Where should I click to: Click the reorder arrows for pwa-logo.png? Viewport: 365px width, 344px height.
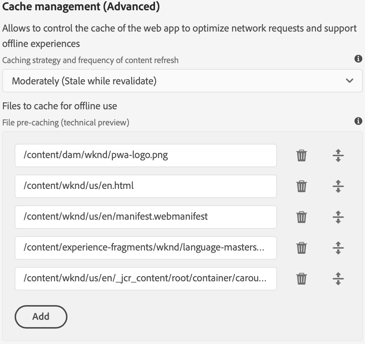(338, 155)
